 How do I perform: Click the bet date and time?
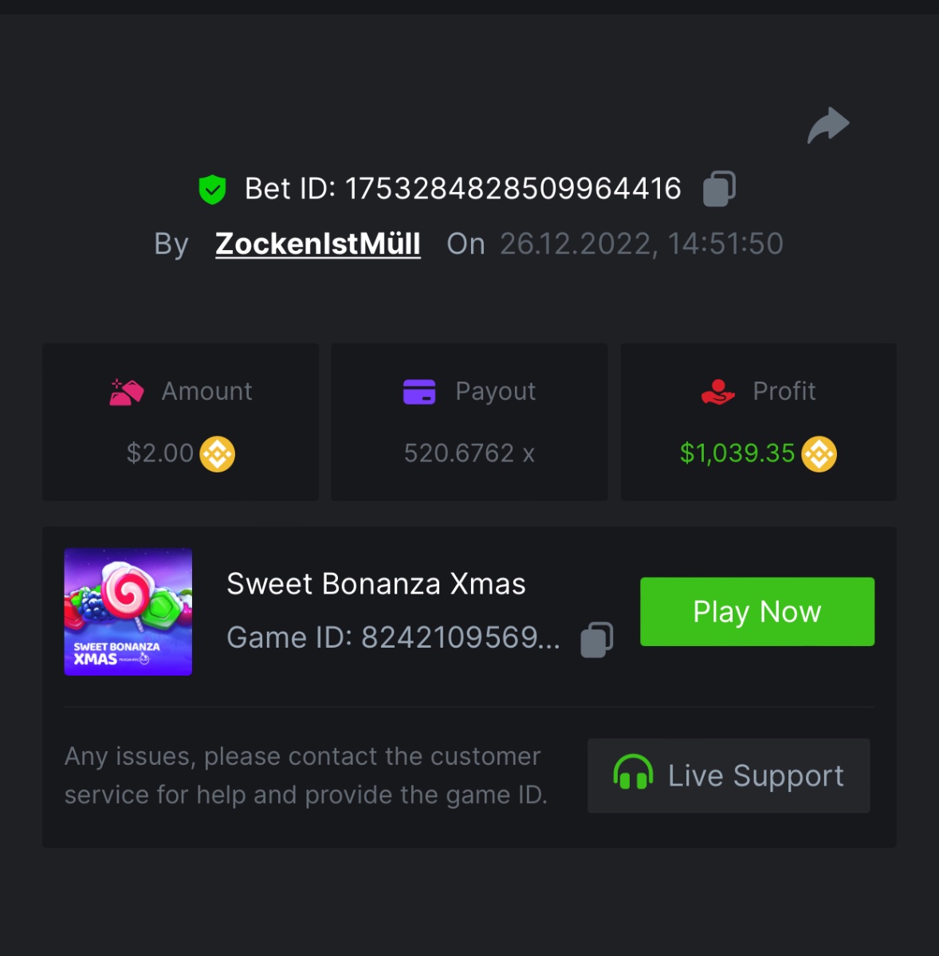pyautogui.click(x=641, y=244)
